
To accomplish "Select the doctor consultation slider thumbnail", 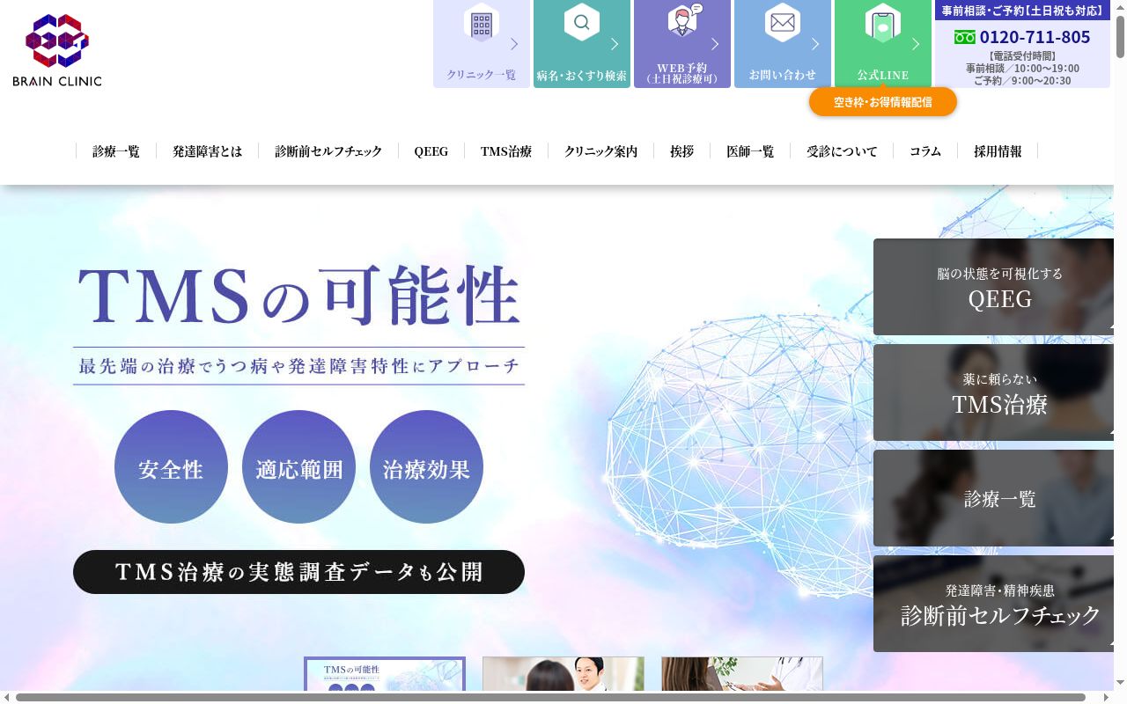I will (x=563, y=674).
